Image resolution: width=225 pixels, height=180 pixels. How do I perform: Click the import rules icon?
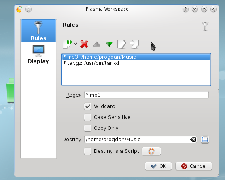point(134,44)
